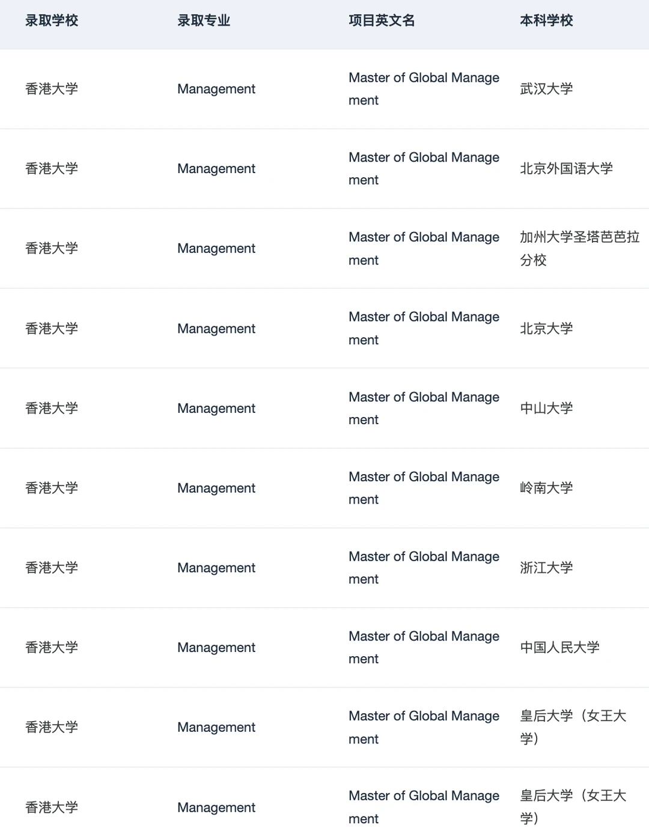The image size is (649, 840).
Task: Click the 中山大学 cell
Action: click(546, 409)
